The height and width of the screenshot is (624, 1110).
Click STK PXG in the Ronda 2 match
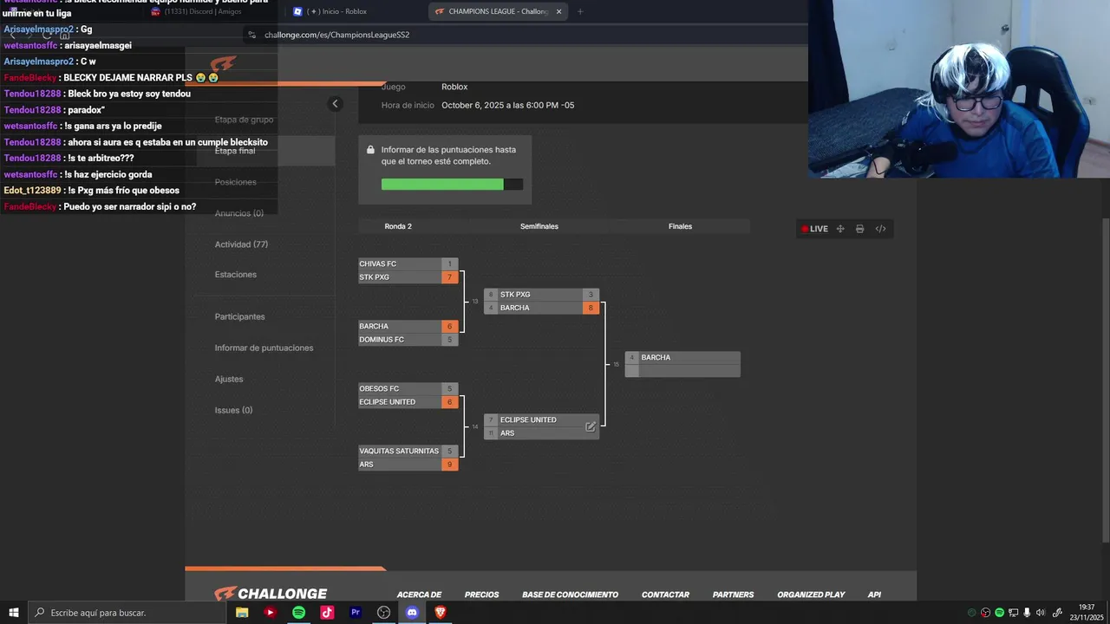point(400,277)
